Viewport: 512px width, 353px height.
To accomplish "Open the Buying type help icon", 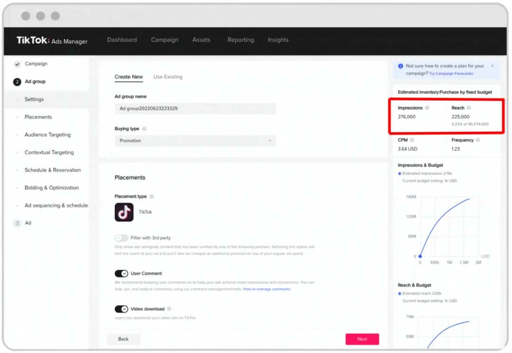I will coord(144,129).
